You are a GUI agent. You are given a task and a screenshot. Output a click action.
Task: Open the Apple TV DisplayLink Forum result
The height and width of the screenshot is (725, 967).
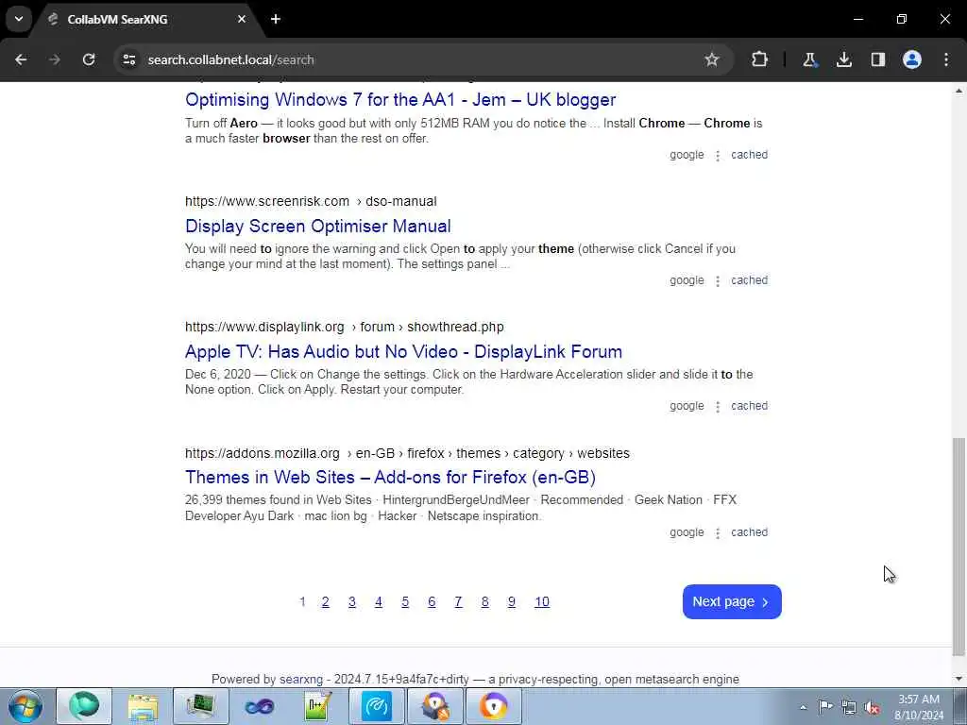click(x=403, y=352)
